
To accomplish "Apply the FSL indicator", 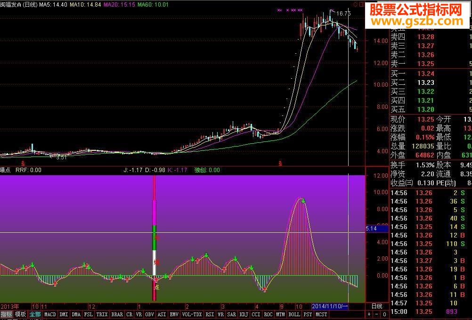I will coord(88,314).
